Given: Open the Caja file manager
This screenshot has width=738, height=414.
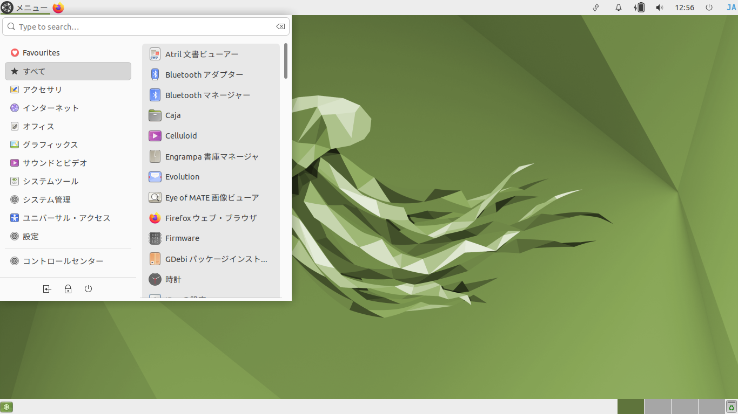Looking at the screenshot, I should (x=211, y=115).
